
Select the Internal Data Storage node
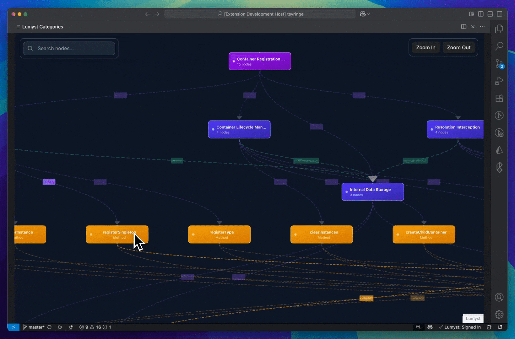(x=373, y=192)
